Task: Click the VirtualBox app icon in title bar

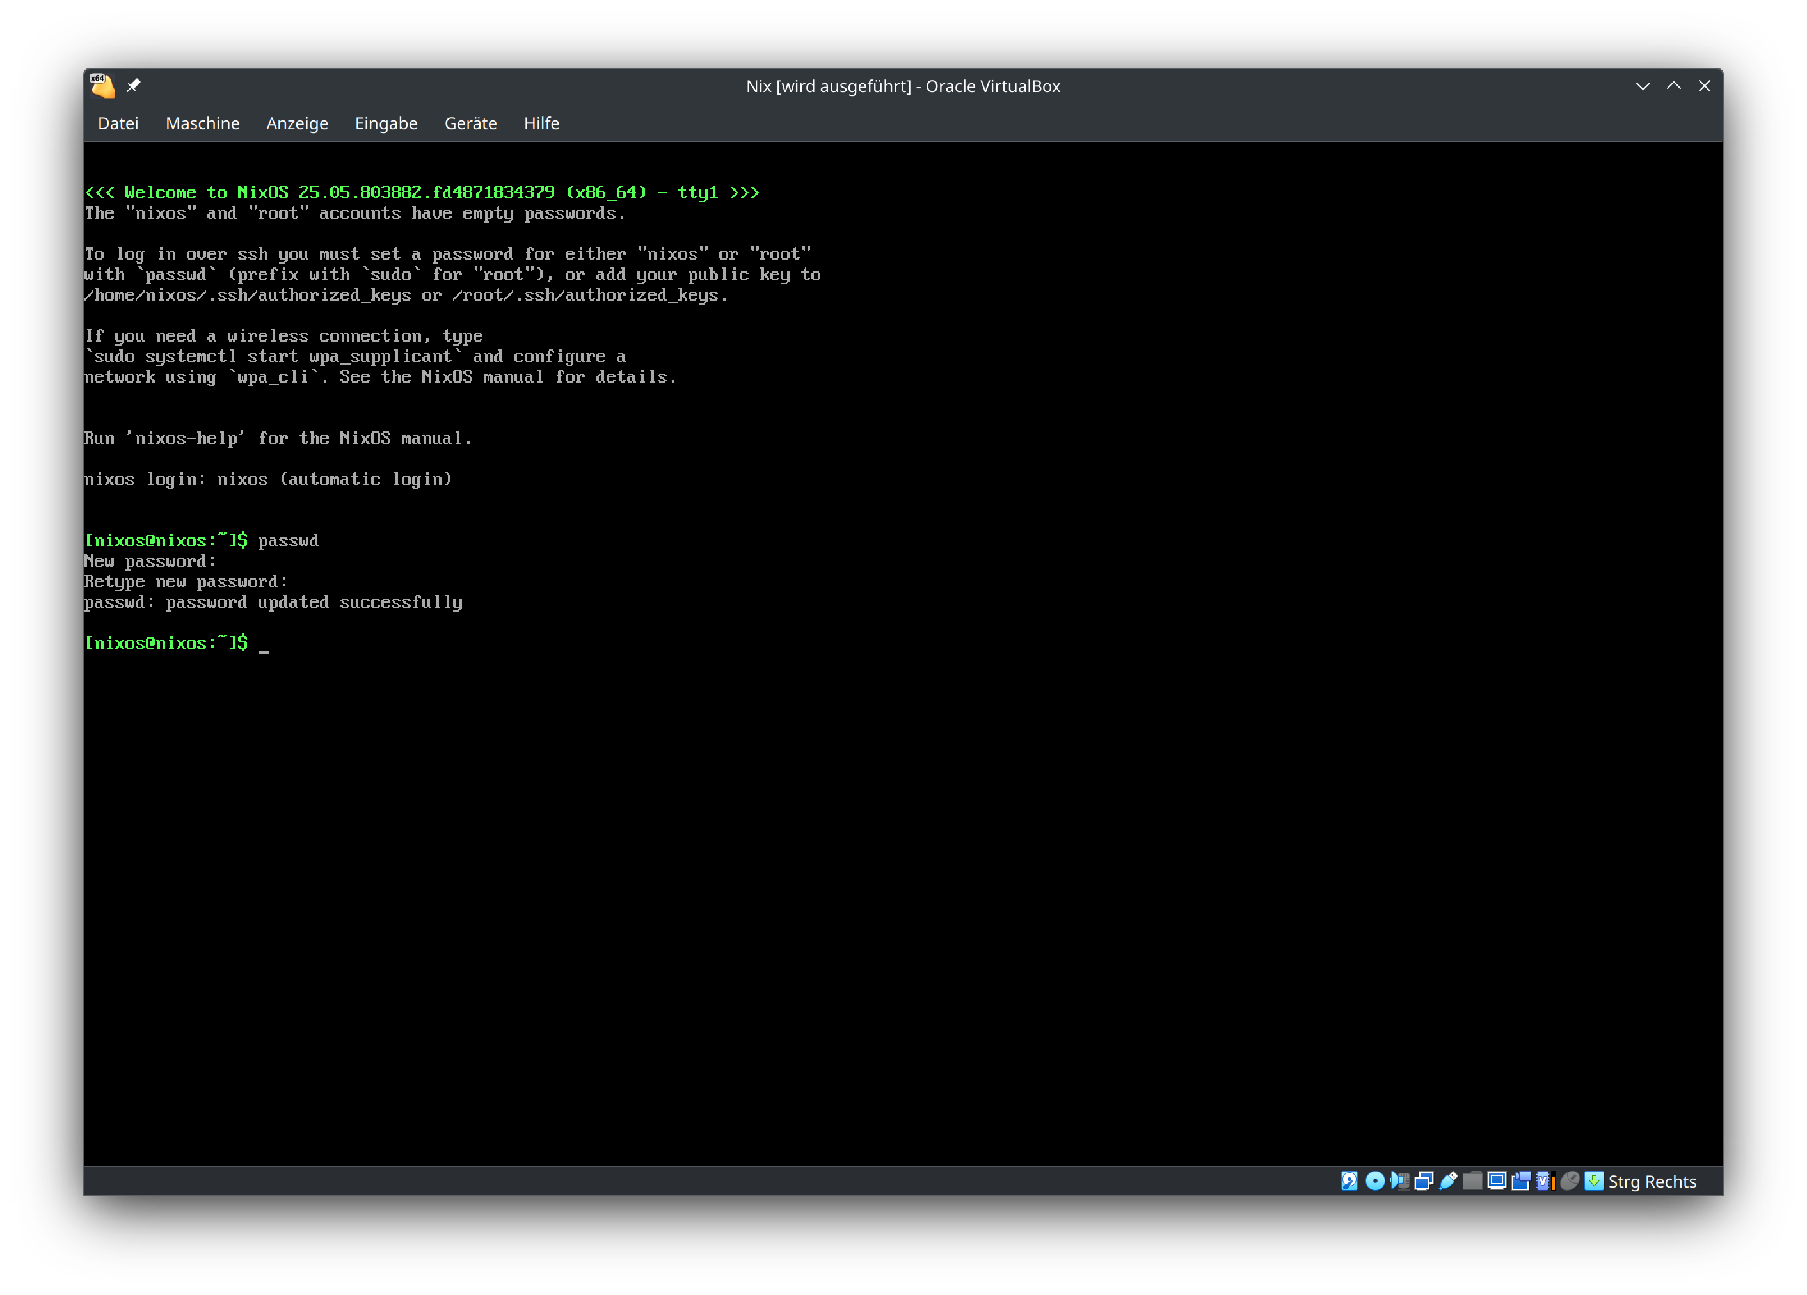Action: 102,85
